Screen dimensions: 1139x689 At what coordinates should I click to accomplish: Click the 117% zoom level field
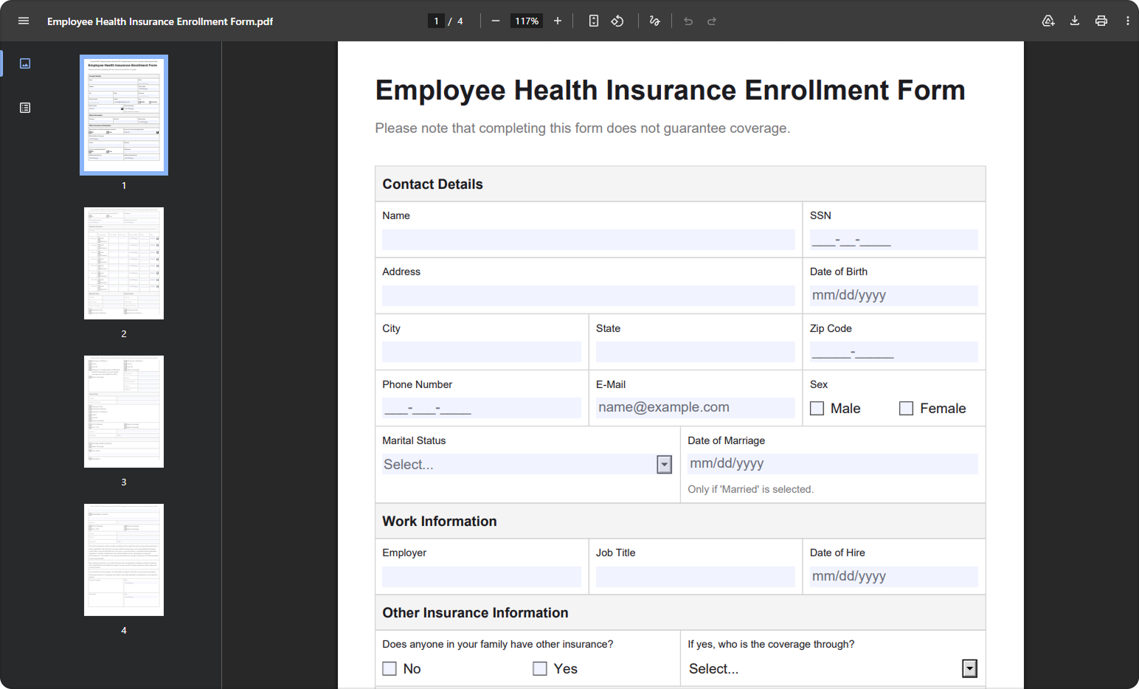pyautogui.click(x=527, y=21)
